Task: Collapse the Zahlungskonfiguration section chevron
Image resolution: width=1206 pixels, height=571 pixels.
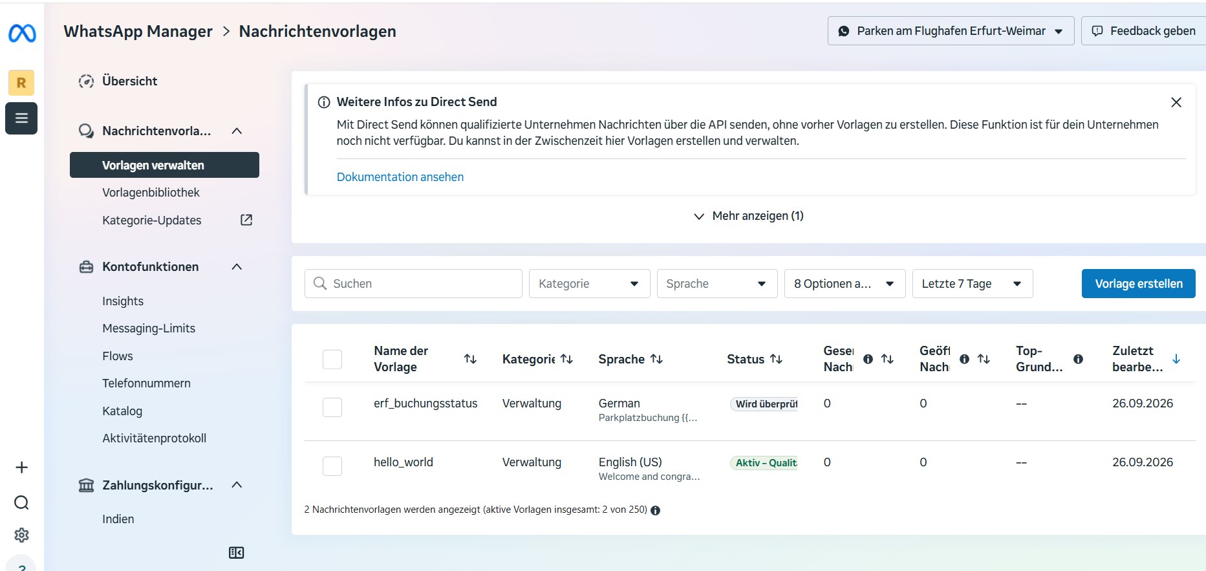Action: [237, 484]
